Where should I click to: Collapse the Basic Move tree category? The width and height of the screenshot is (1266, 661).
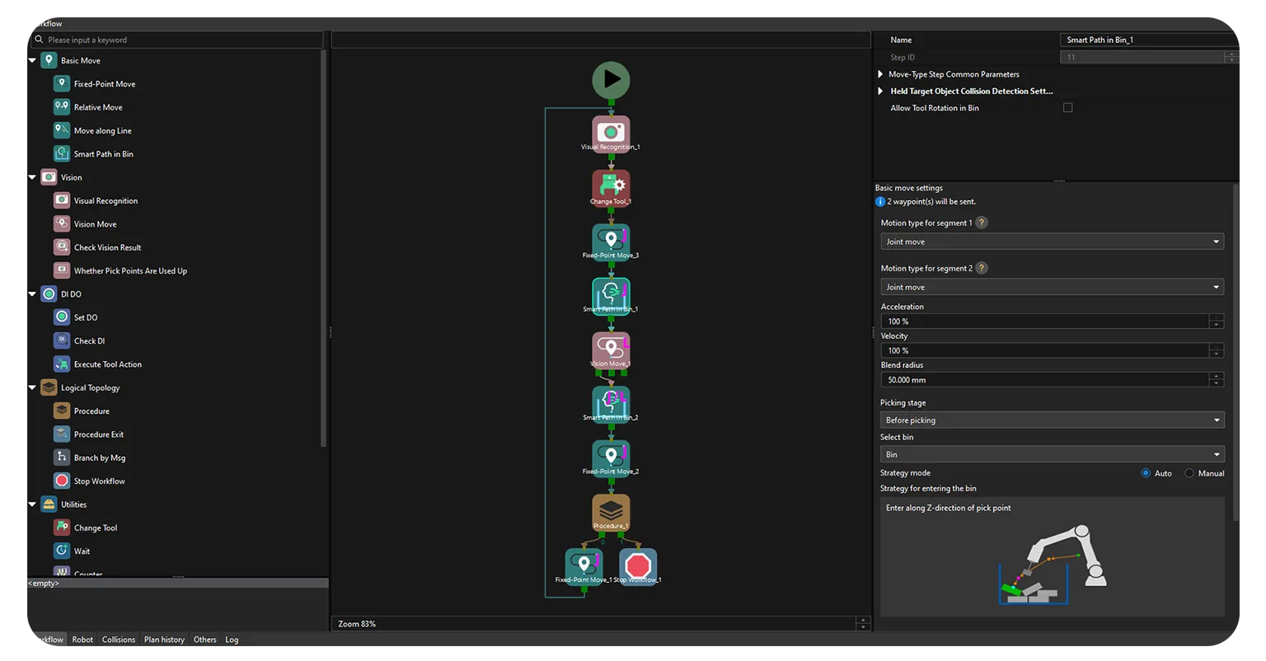pos(33,61)
